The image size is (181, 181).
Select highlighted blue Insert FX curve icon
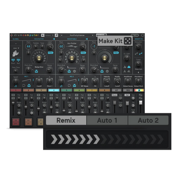click(141, 54)
